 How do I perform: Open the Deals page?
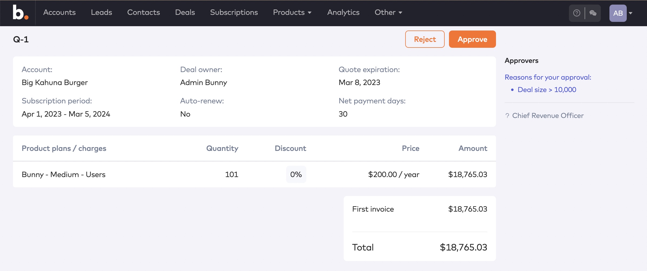(185, 12)
